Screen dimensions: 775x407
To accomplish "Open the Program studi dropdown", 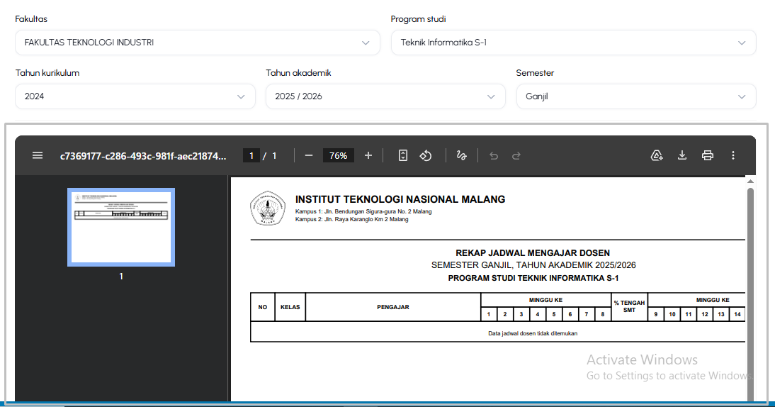I will pyautogui.click(x=573, y=43).
